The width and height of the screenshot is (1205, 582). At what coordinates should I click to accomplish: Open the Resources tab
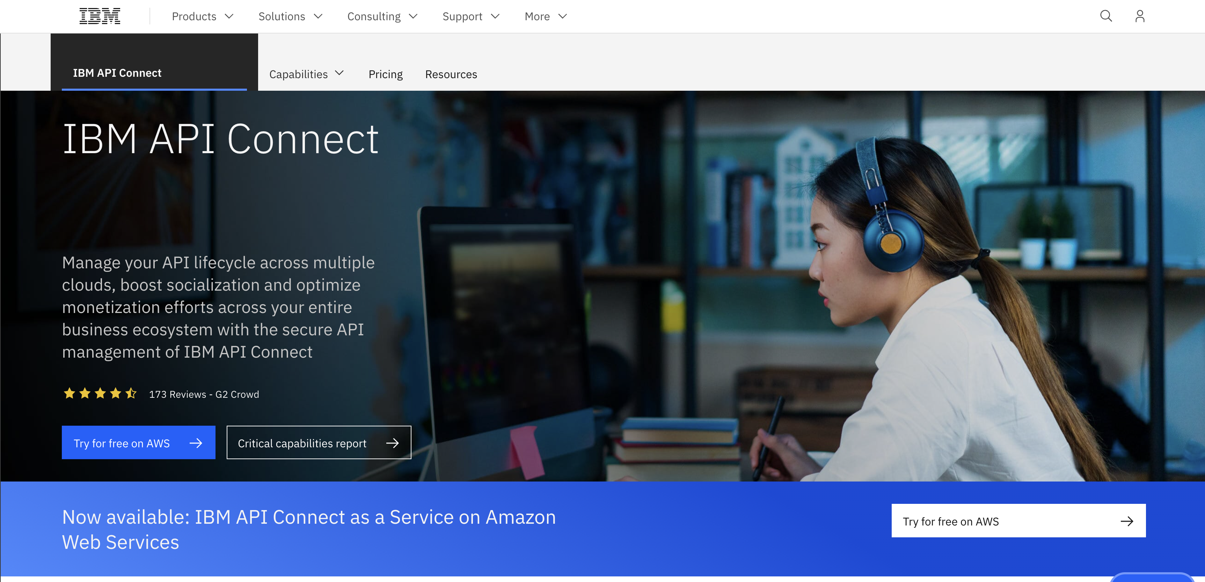tap(451, 74)
